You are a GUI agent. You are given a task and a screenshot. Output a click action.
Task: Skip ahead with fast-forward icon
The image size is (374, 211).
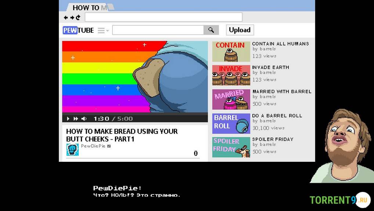click(x=76, y=119)
